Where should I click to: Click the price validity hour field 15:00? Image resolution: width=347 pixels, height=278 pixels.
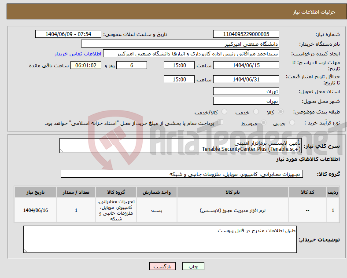(179, 79)
